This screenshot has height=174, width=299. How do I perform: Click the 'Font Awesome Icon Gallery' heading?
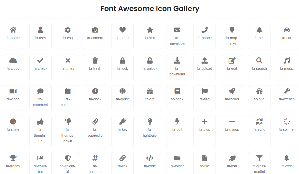click(150, 9)
